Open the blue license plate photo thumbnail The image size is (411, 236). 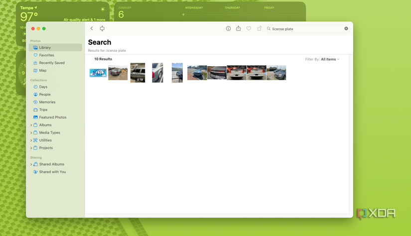coord(98,73)
